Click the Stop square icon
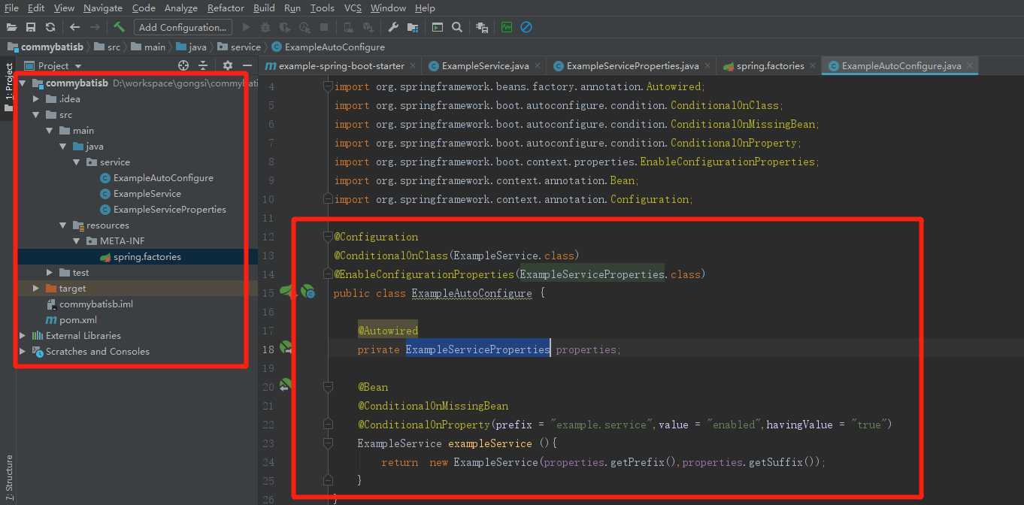Screen dimensions: 1024x505 (324, 27)
